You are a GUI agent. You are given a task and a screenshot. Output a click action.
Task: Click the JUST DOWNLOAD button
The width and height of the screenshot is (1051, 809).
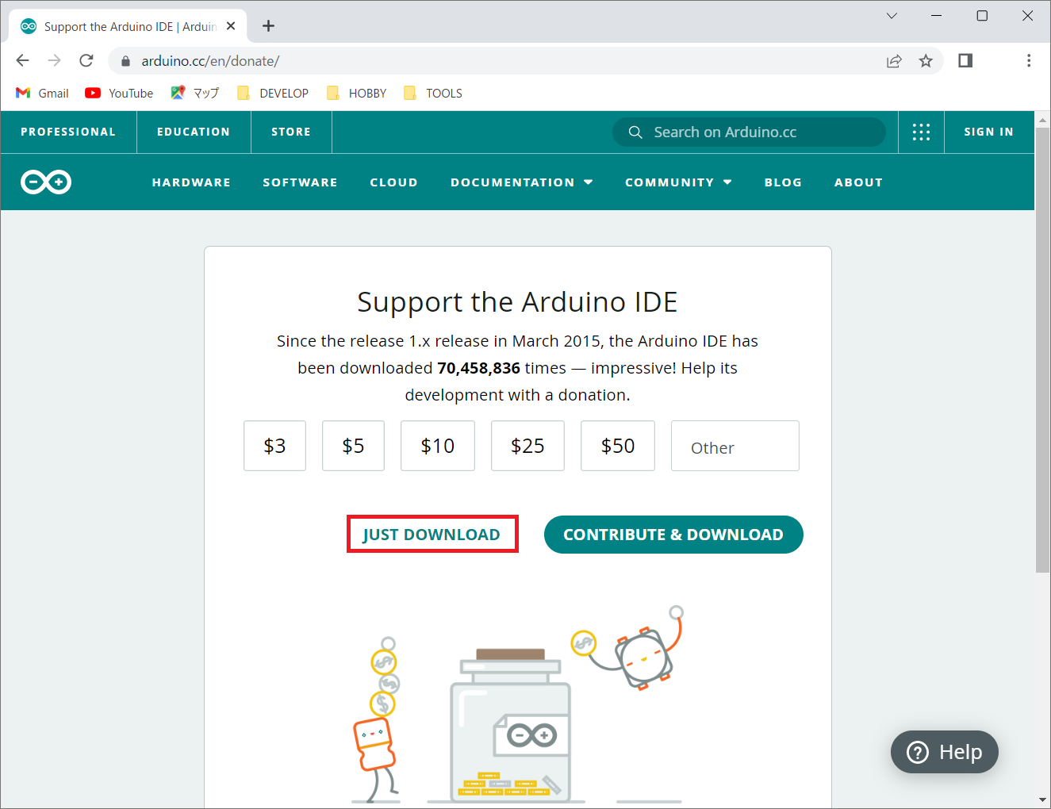[x=432, y=534]
